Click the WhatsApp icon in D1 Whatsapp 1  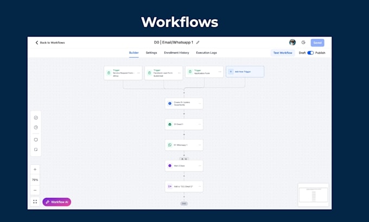(170, 145)
